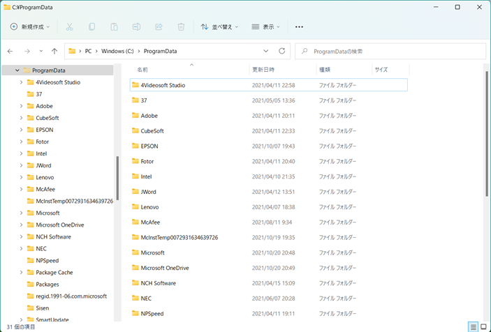This screenshot has height=332, width=491.
Task: Select Packages in the navigation tree
Action: pos(47,284)
